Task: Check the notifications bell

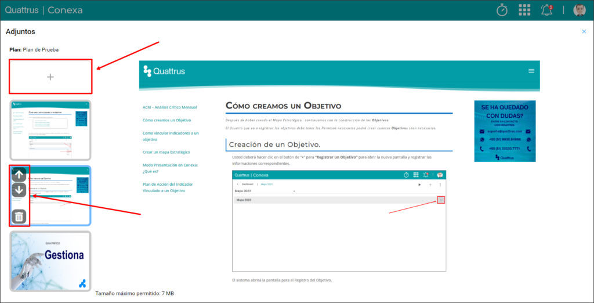Action: click(546, 10)
